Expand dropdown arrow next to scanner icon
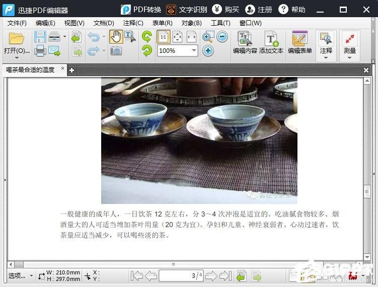This screenshot has height=287, width=378. (64, 37)
